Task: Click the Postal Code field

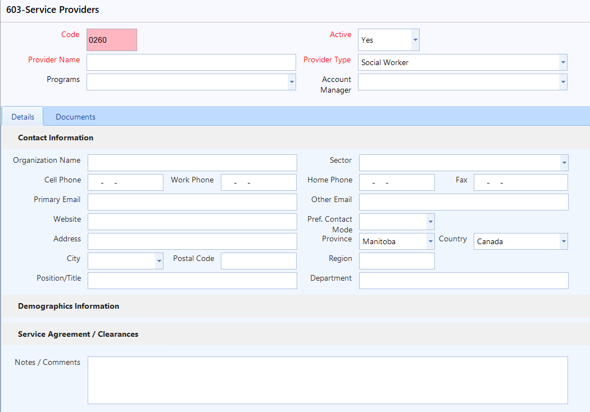Action: click(258, 261)
